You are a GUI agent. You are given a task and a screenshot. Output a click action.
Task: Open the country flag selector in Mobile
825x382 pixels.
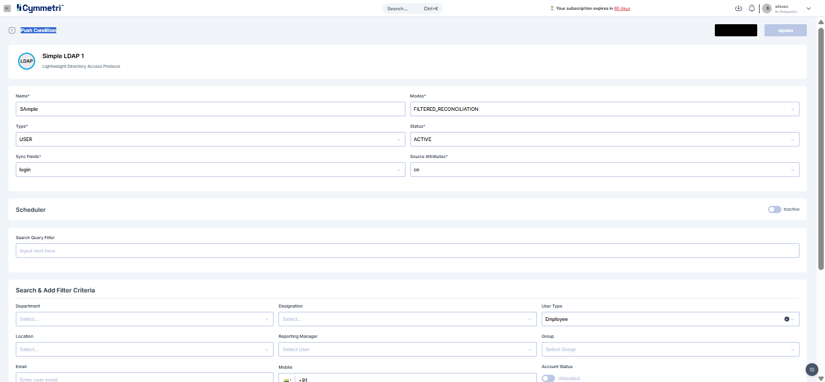click(287, 380)
